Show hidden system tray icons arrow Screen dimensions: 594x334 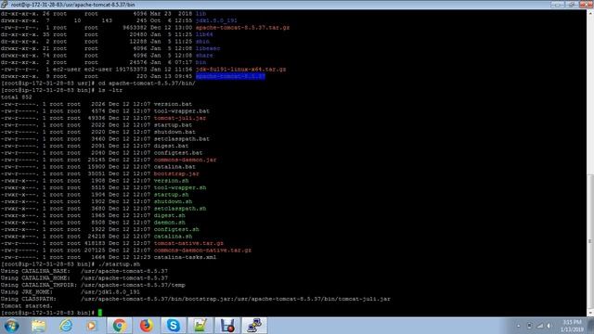click(518, 326)
